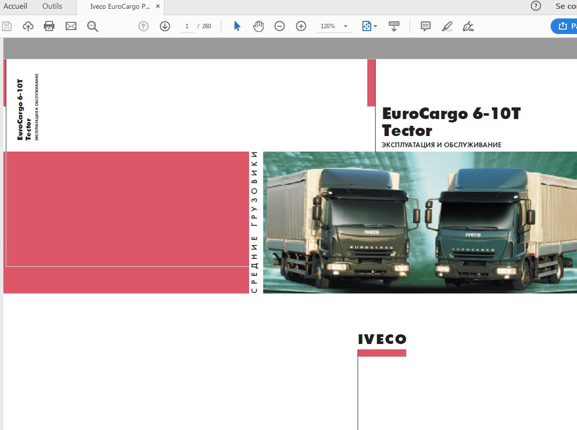Open the help question mark icon
Image resolution: width=577 pixels, height=430 pixels.
536,6
